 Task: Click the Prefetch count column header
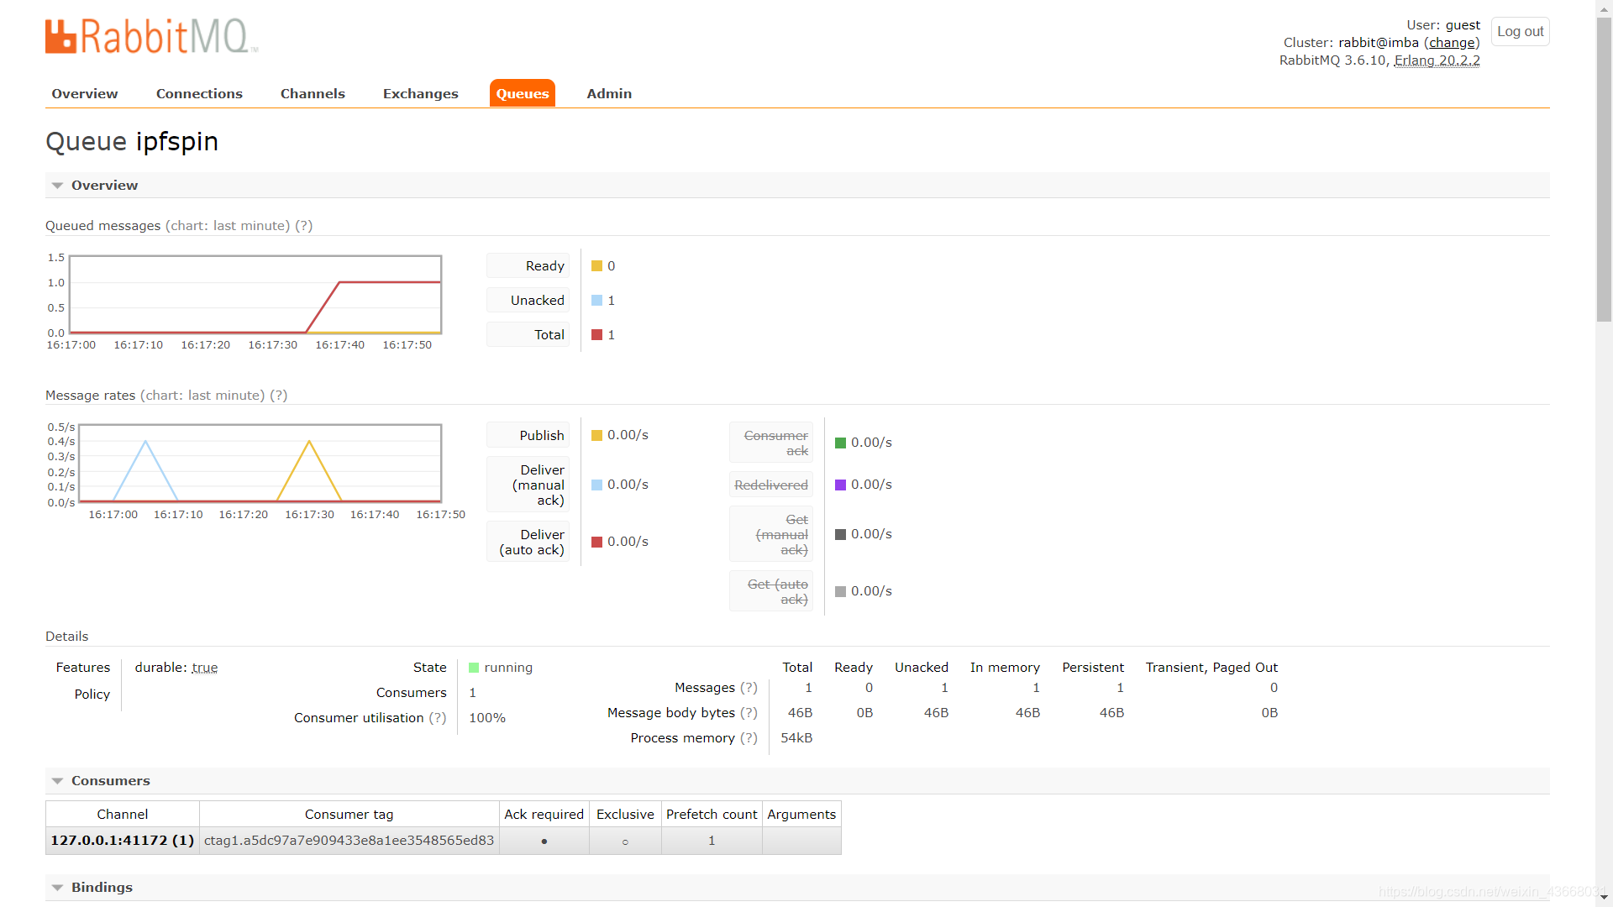point(712,815)
